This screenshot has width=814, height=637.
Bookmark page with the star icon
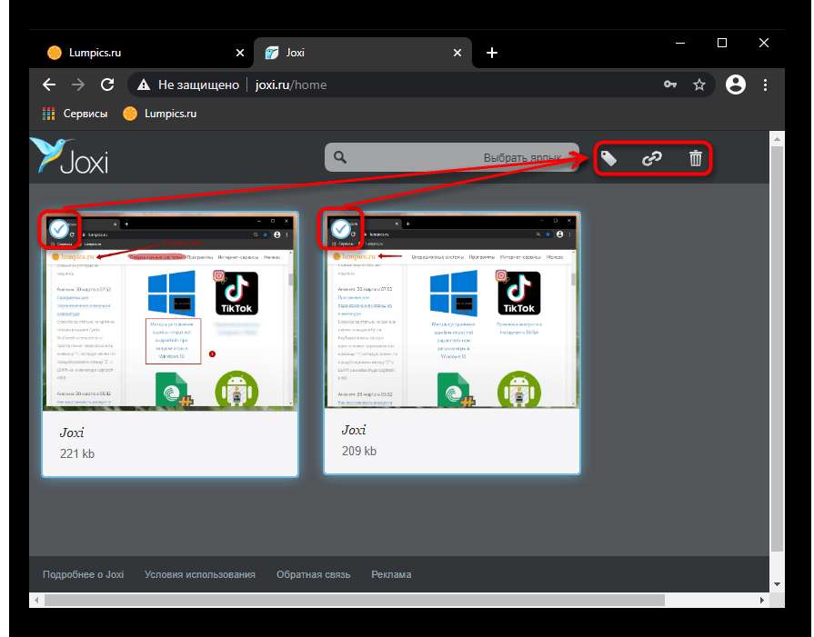tap(699, 85)
